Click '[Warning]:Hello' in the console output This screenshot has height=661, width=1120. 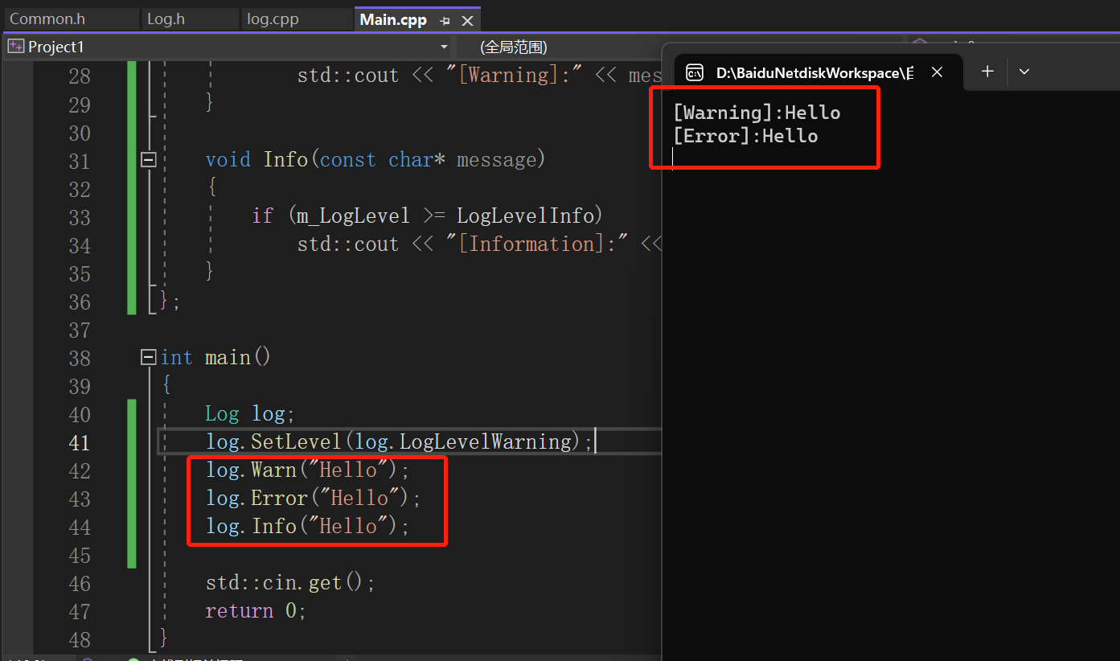coord(757,113)
